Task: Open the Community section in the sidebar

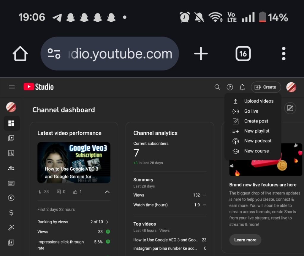Action: point(12,168)
